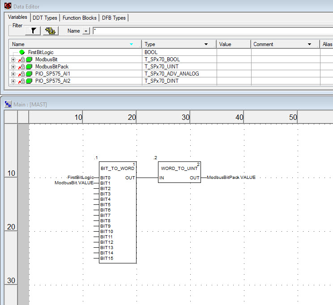Click the FirstBitLogic input on BIT0

click(80, 177)
